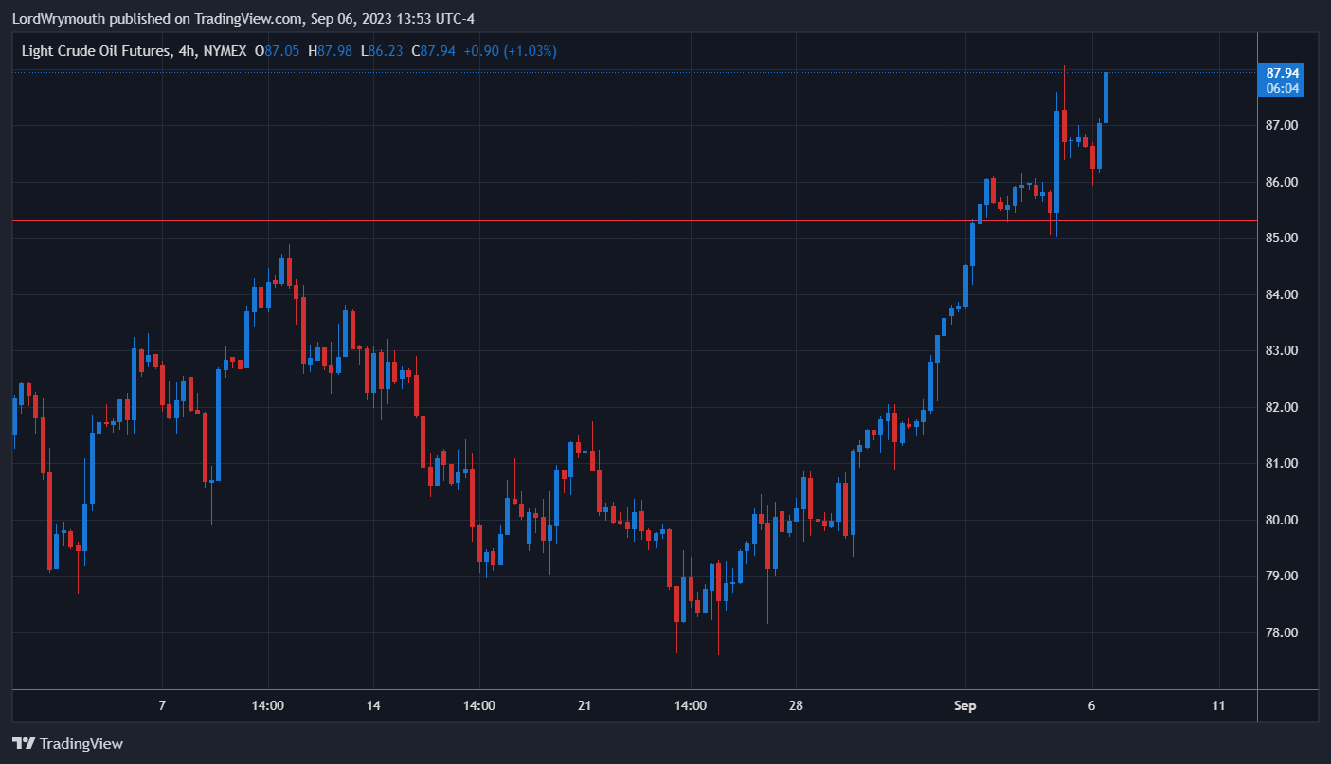Select the red horizontal line near 85.30
Image resolution: width=1331 pixels, height=764 pixels.
coord(635,220)
